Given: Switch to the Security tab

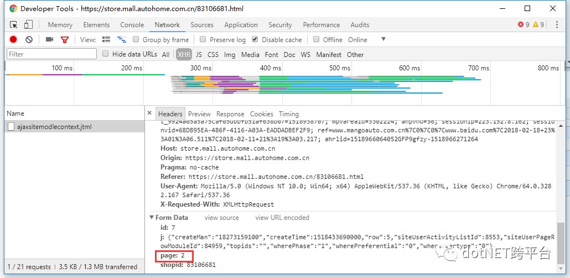Looking at the screenshot, I should [x=280, y=25].
